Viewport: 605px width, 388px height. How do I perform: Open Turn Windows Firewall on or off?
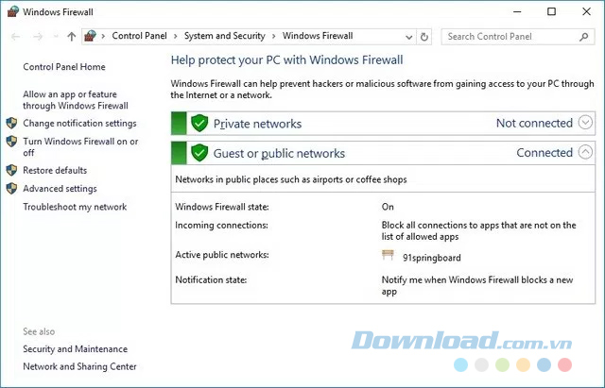point(80,147)
